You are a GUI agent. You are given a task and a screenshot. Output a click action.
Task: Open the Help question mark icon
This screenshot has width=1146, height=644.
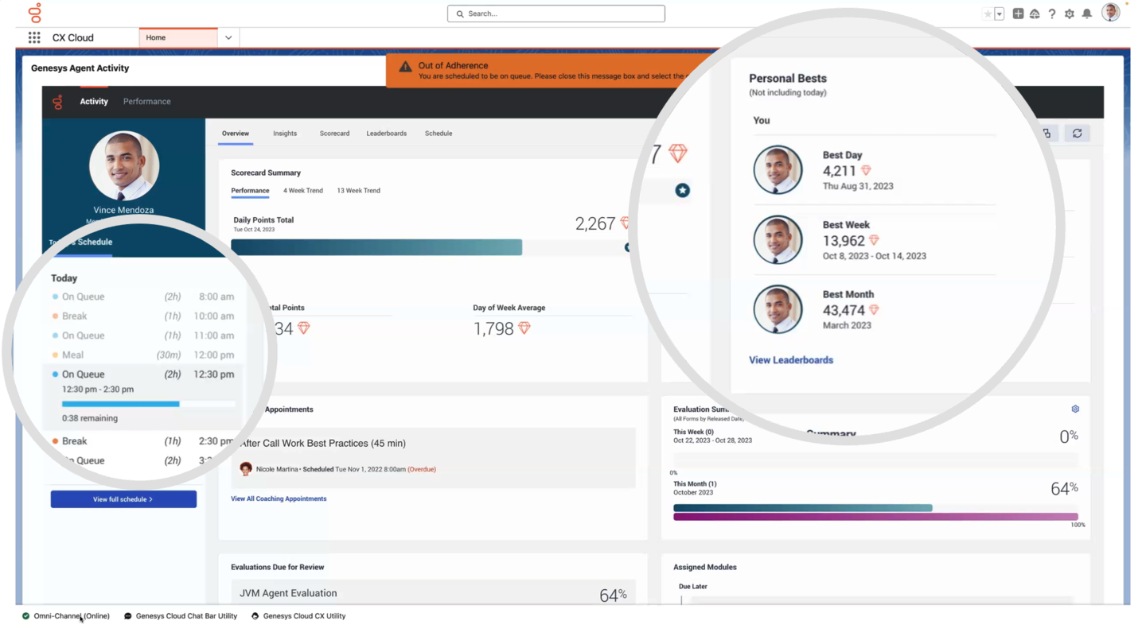(x=1052, y=14)
